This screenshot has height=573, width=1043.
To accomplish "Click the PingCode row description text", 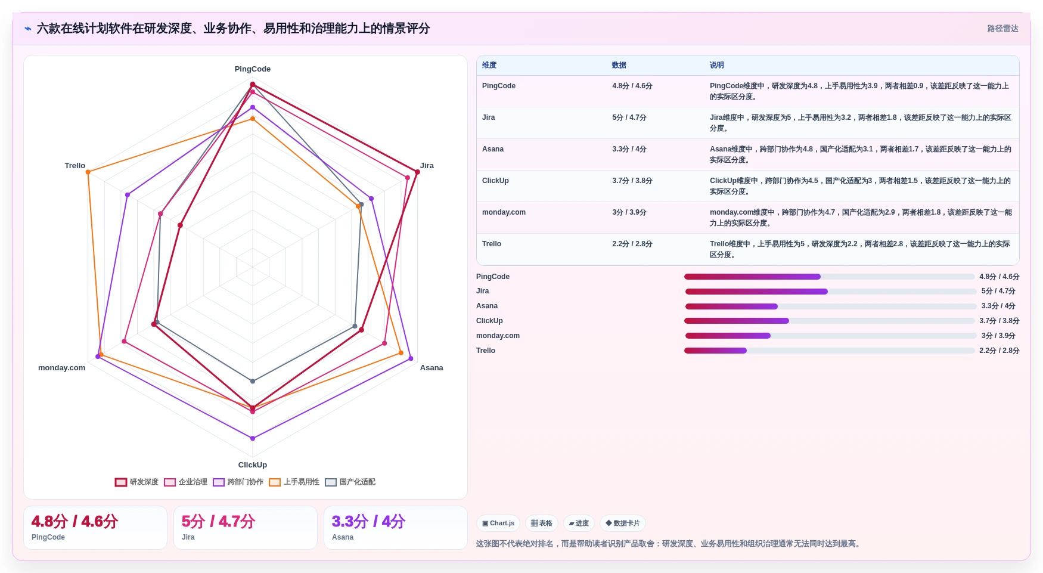I will tap(860, 91).
